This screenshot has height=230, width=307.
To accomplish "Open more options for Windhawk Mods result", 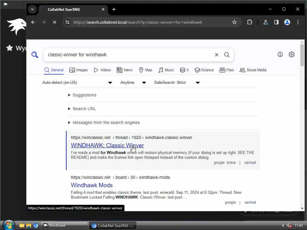I will [240, 203].
